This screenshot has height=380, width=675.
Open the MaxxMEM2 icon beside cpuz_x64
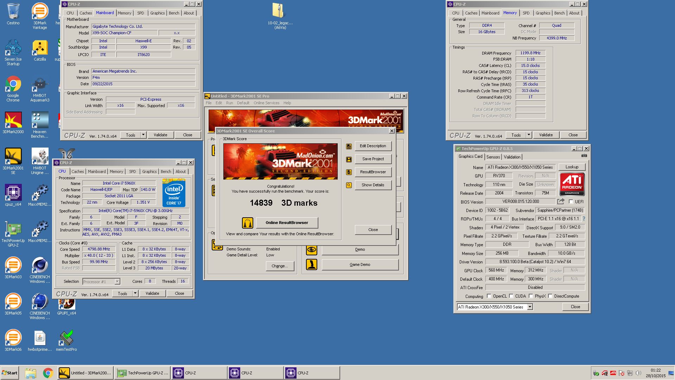40,195
